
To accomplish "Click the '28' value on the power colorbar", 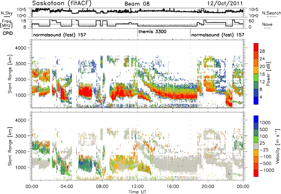I will 262,51.
